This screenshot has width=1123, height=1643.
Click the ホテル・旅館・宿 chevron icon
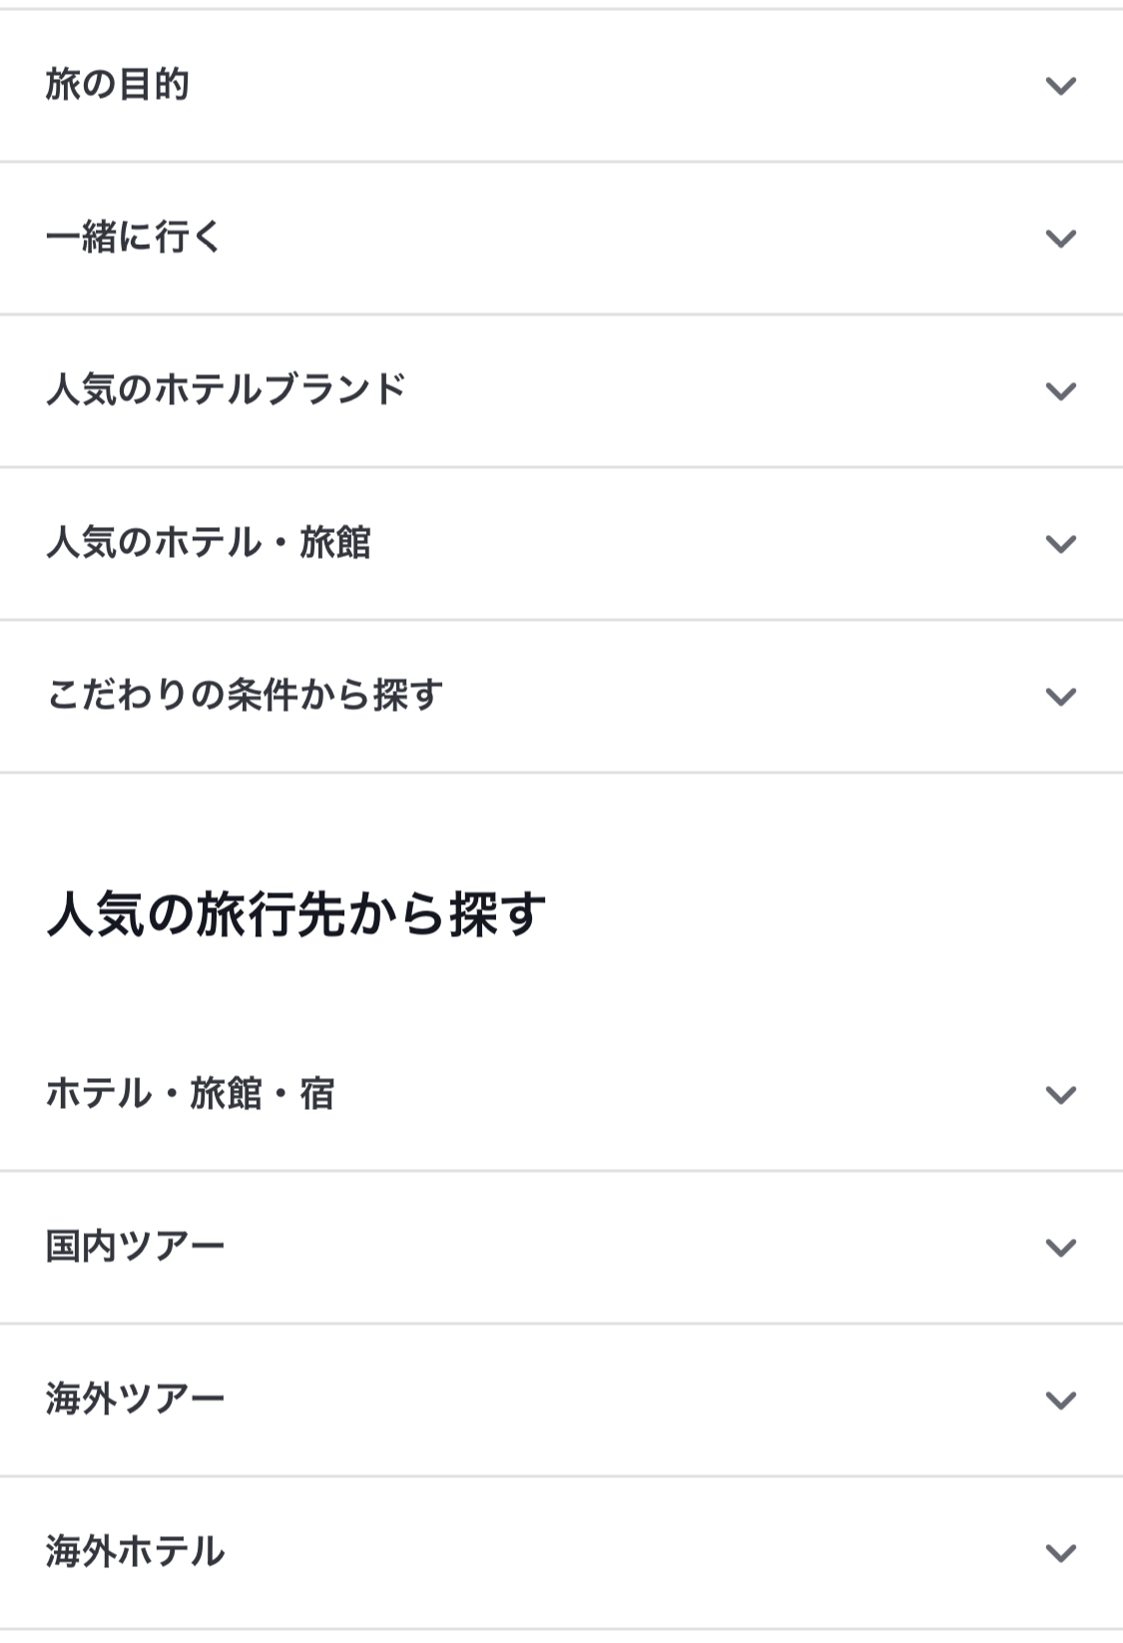pos(1060,1095)
